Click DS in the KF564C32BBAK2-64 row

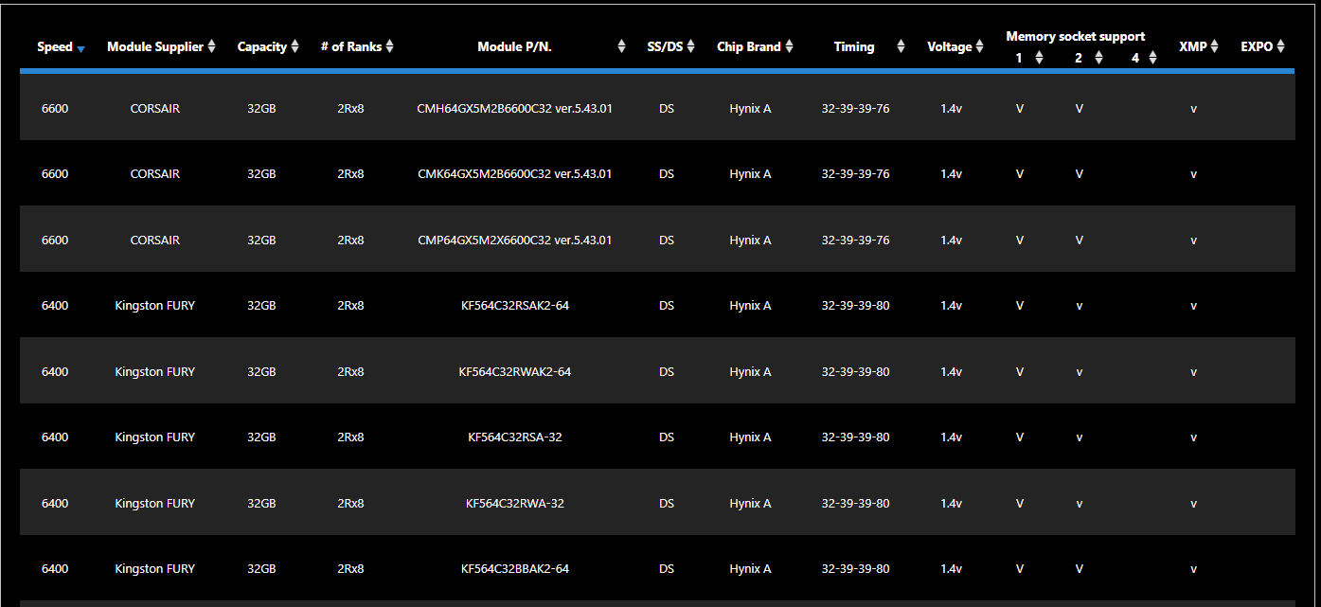(x=667, y=569)
